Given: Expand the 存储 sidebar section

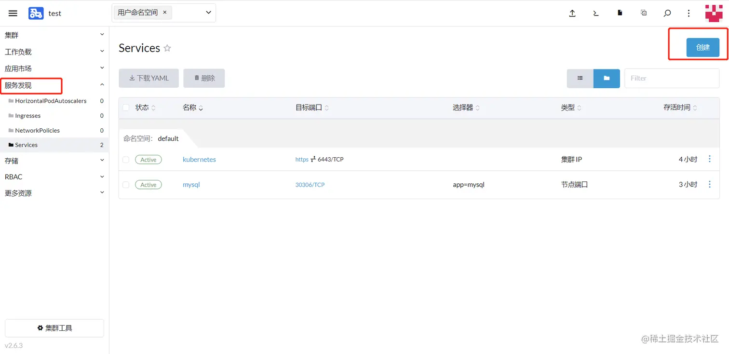Looking at the screenshot, I should click(54, 161).
